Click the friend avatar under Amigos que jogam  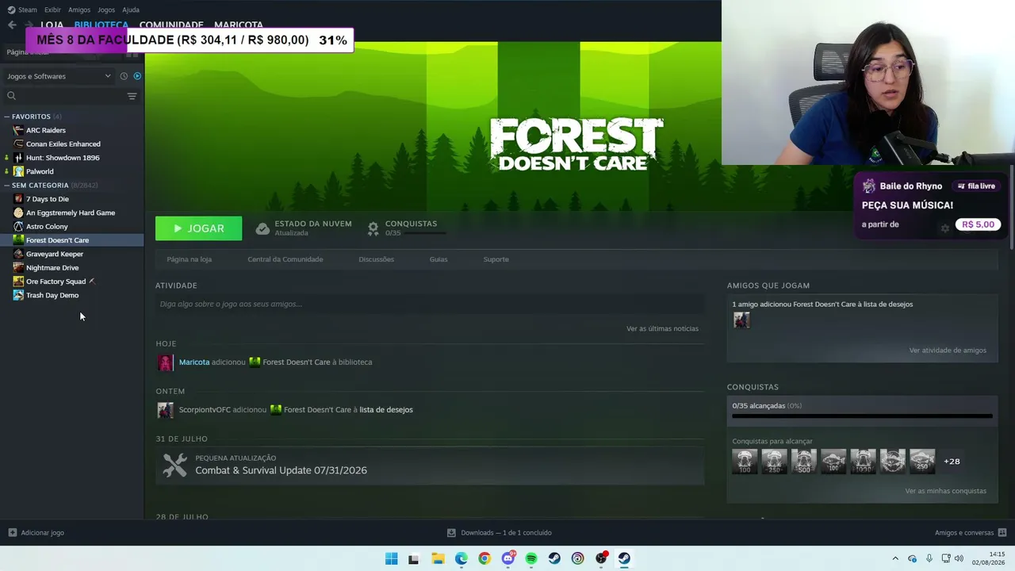741,320
